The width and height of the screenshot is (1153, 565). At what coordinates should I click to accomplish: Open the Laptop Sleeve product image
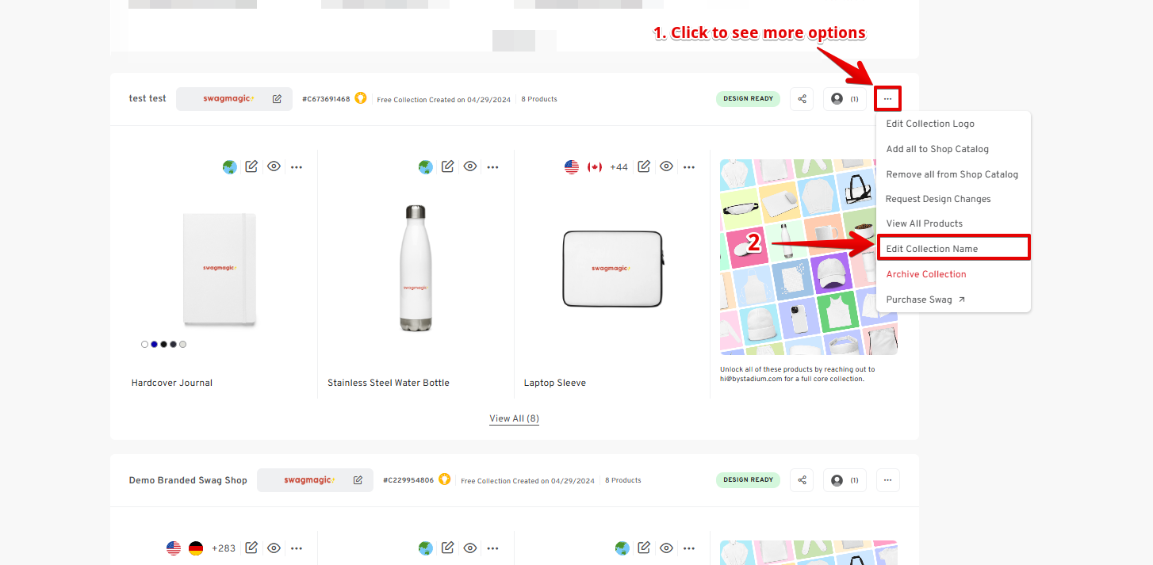click(x=612, y=268)
